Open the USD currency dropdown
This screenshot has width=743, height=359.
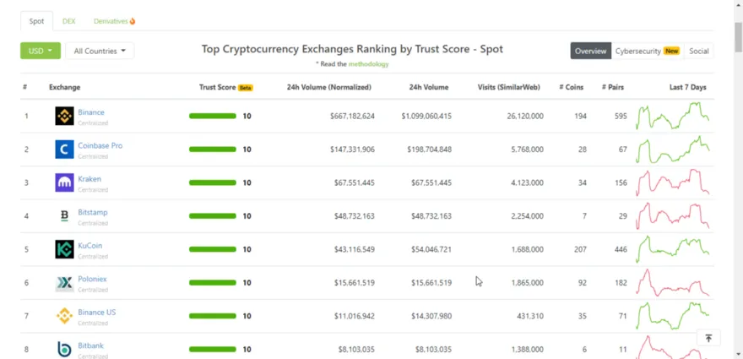pos(41,51)
